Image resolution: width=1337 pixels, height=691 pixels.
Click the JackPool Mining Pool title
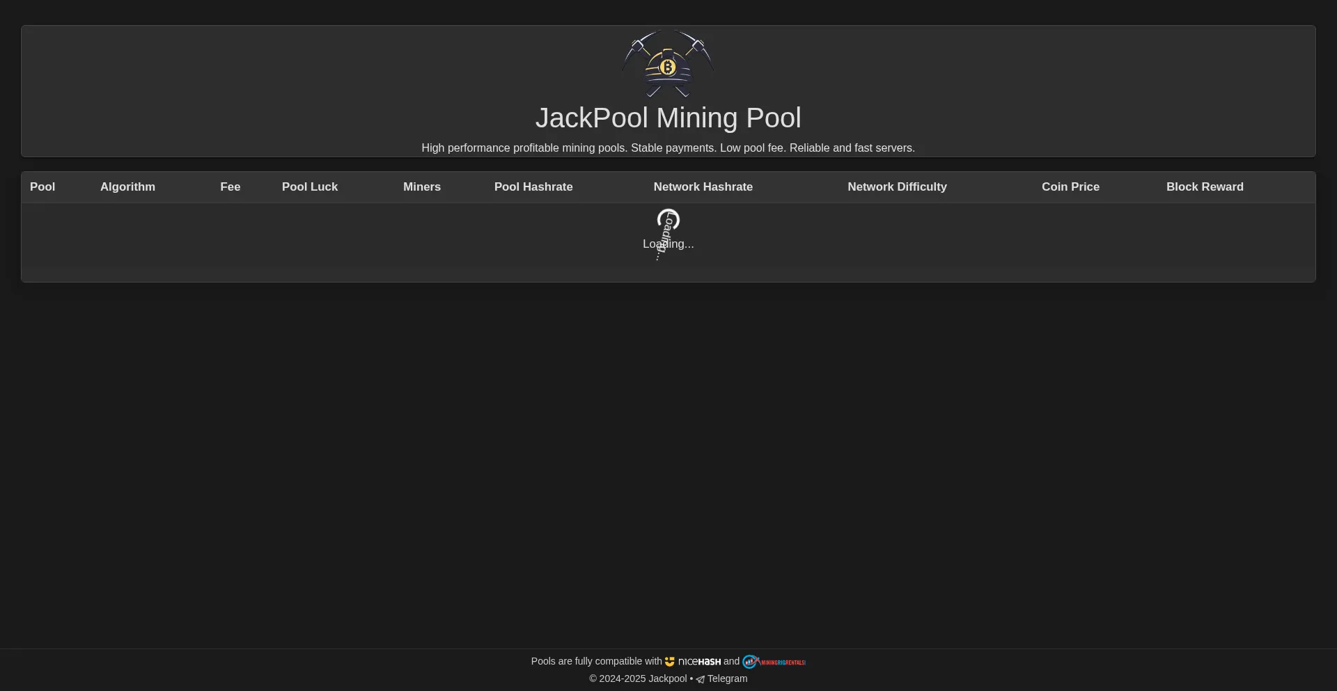click(x=668, y=118)
